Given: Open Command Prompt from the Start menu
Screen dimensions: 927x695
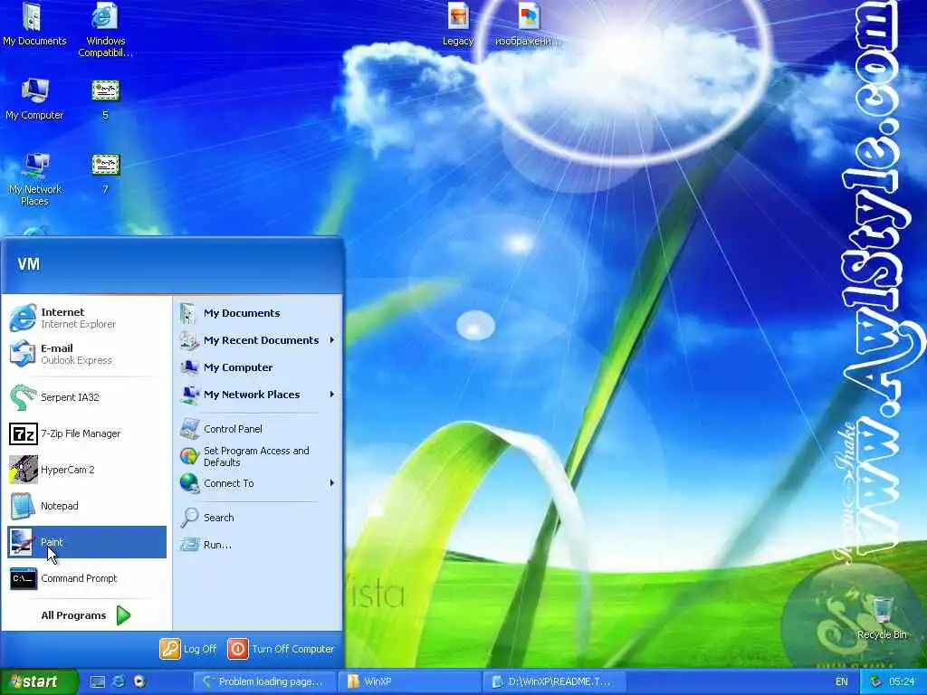Looking at the screenshot, I should coord(87,578).
